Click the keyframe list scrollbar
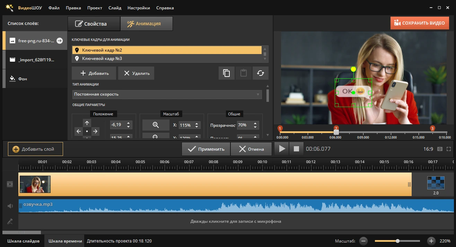 (x=265, y=54)
